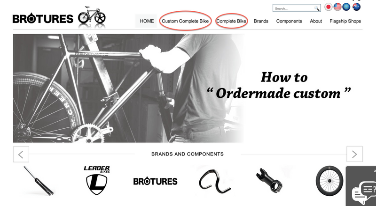Open the How to Ordermade custom banner
Image resolution: width=376 pixels, height=206 pixels.
coord(188,88)
